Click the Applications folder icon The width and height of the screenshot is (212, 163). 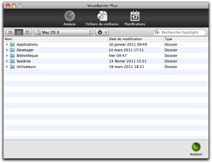[12, 44]
